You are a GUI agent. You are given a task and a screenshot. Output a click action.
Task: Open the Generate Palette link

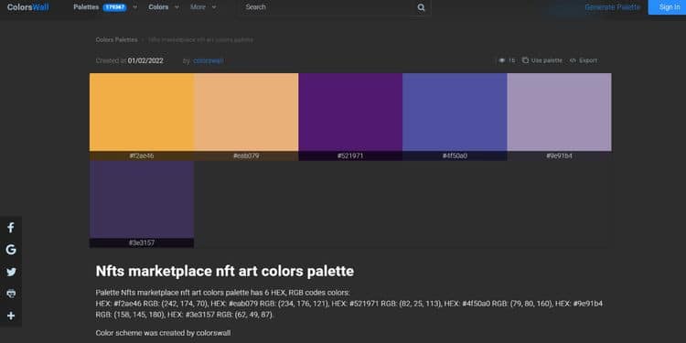613,7
